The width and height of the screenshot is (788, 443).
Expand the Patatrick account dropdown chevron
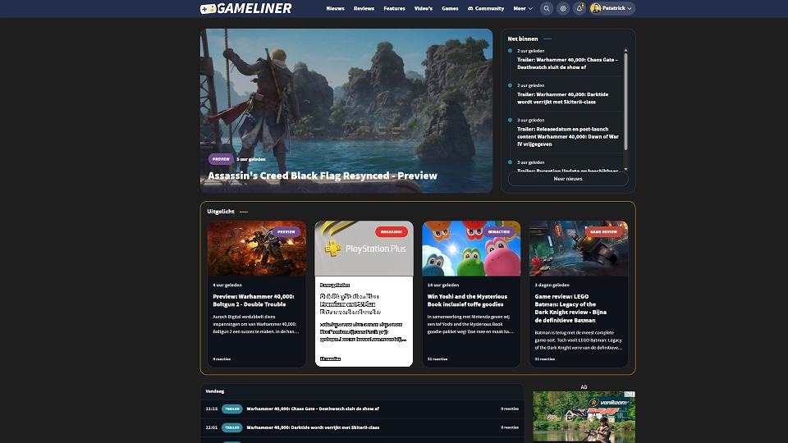pos(630,8)
